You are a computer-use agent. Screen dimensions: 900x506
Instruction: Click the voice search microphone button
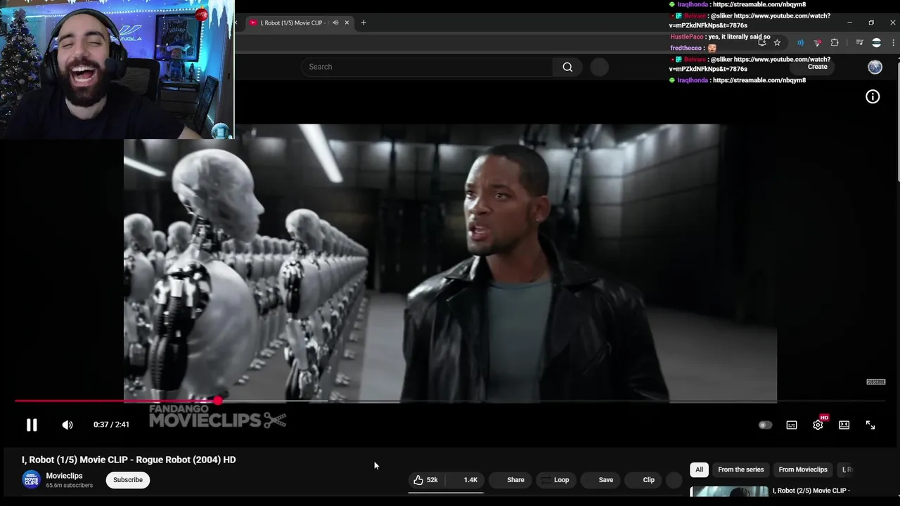pyautogui.click(x=599, y=67)
